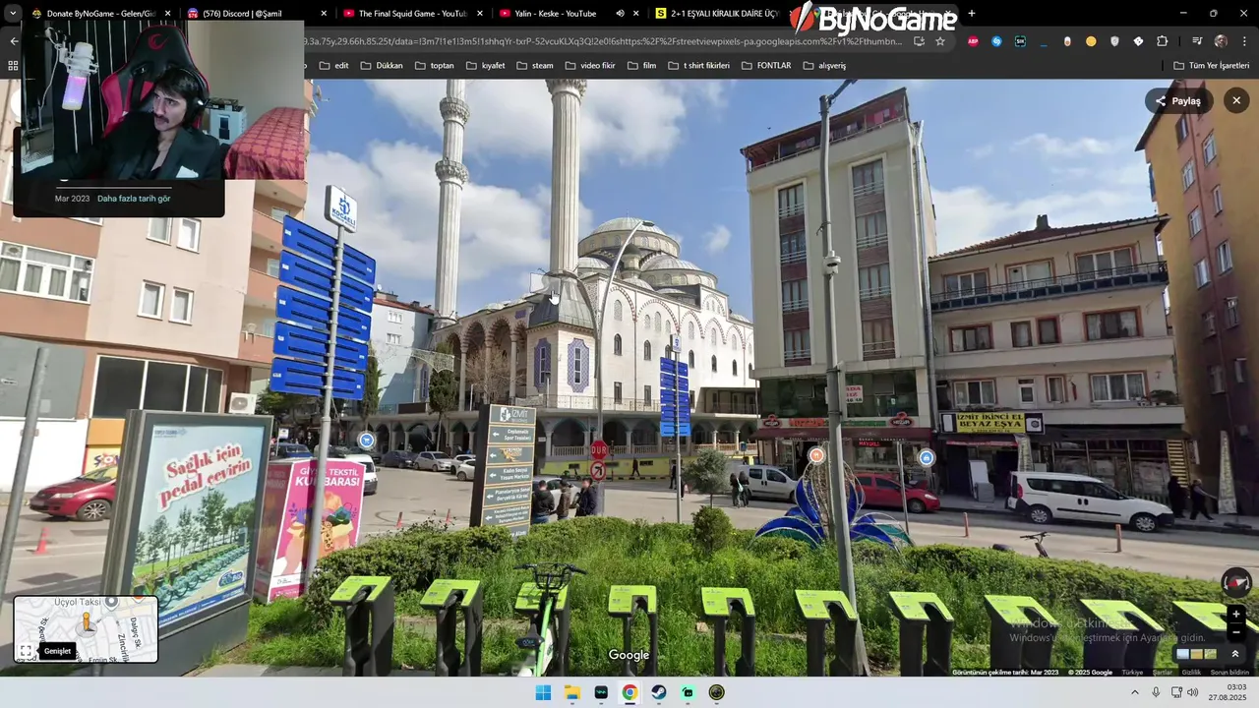The width and height of the screenshot is (1259, 708).
Task: Click the Genişlet expand map button
Action: [57, 651]
